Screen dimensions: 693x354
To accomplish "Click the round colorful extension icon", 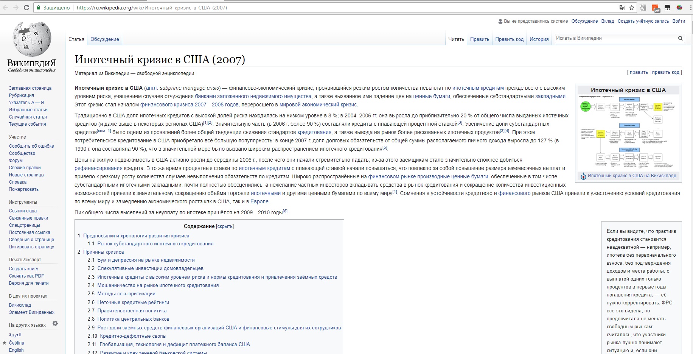I will pos(679,8).
